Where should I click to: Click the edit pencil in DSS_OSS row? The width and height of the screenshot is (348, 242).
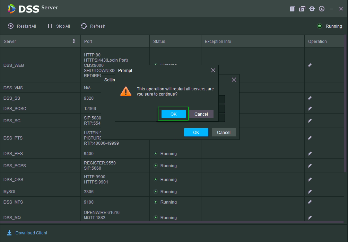(x=310, y=179)
